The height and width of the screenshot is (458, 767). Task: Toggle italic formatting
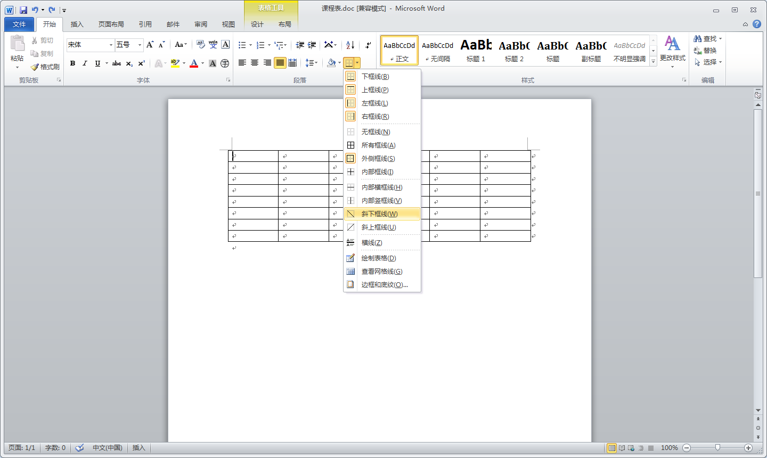[85, 63]
